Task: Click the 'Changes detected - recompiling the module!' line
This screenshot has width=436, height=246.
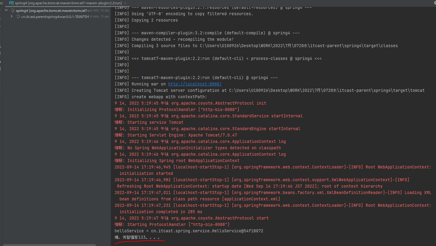Action: click(174, 39)
